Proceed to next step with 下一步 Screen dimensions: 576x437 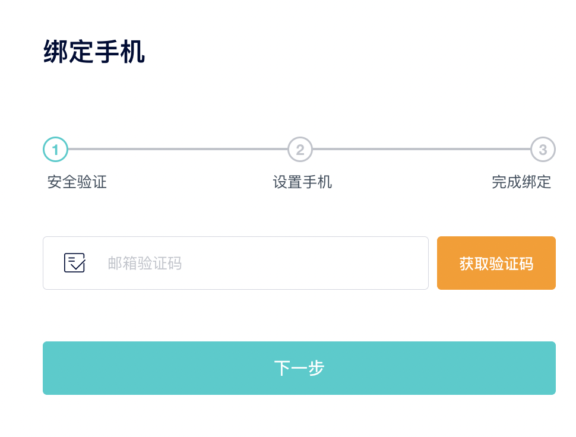[299, 368]
